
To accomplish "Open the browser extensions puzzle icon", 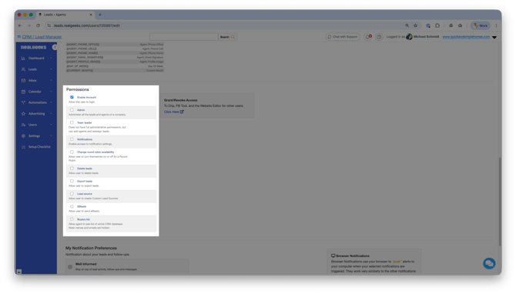I will (x=437, y=25).
